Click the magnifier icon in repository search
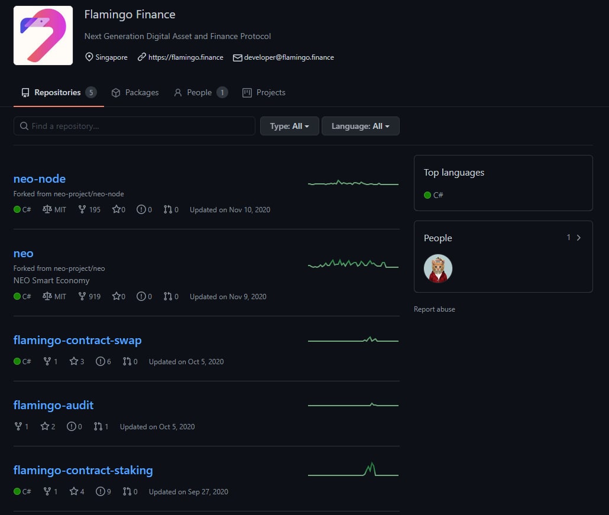The image size is (609, 515). (x=24, y=126)
